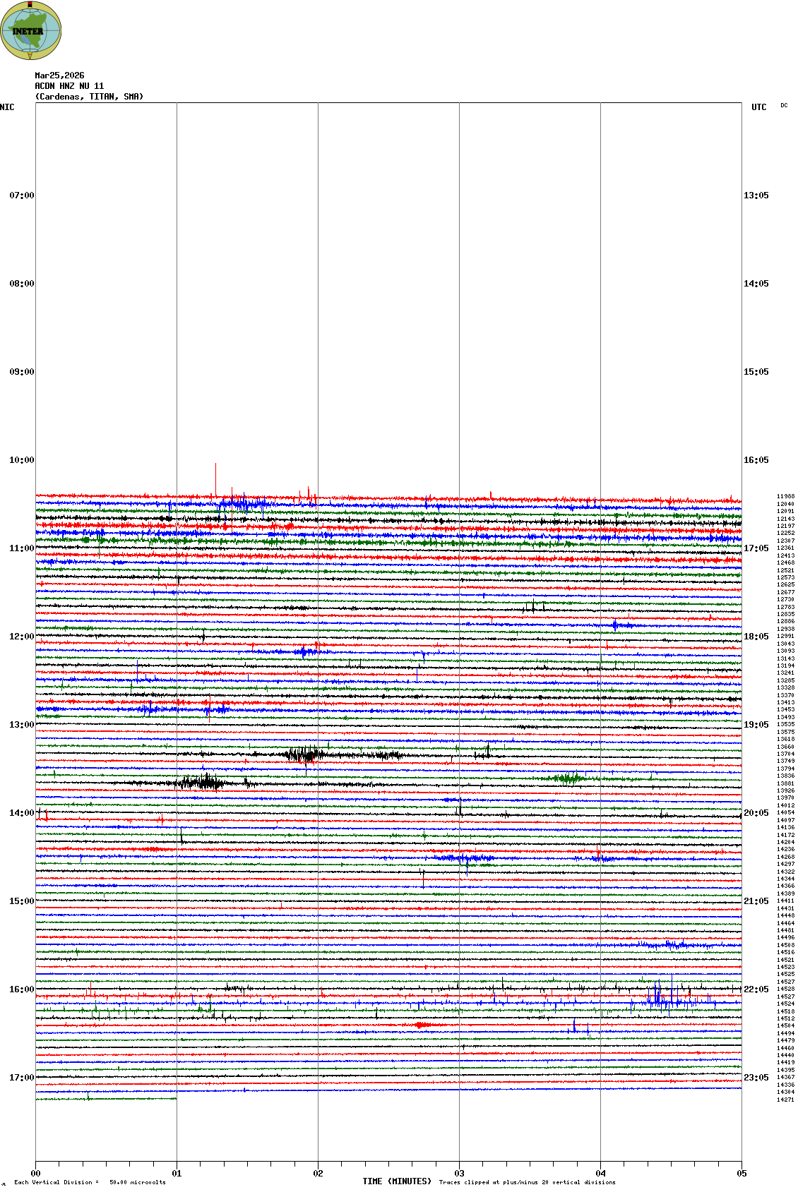Click the Mar25,2026 date header

pos(59,76)
